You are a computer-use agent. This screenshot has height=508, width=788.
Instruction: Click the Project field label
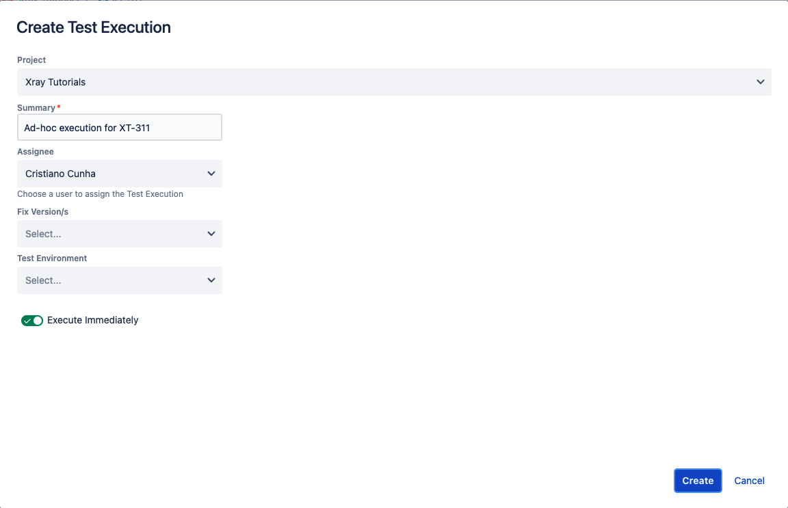[x=31, y=59]
